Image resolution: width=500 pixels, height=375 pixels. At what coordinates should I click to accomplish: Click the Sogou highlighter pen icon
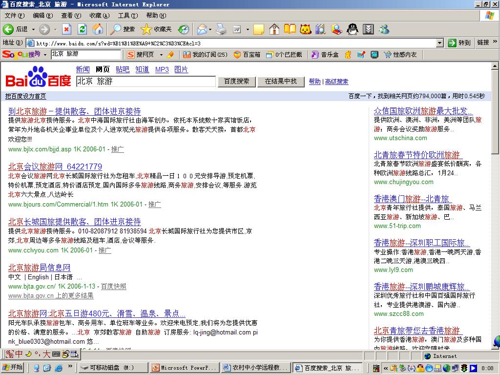tap(170, 55)
